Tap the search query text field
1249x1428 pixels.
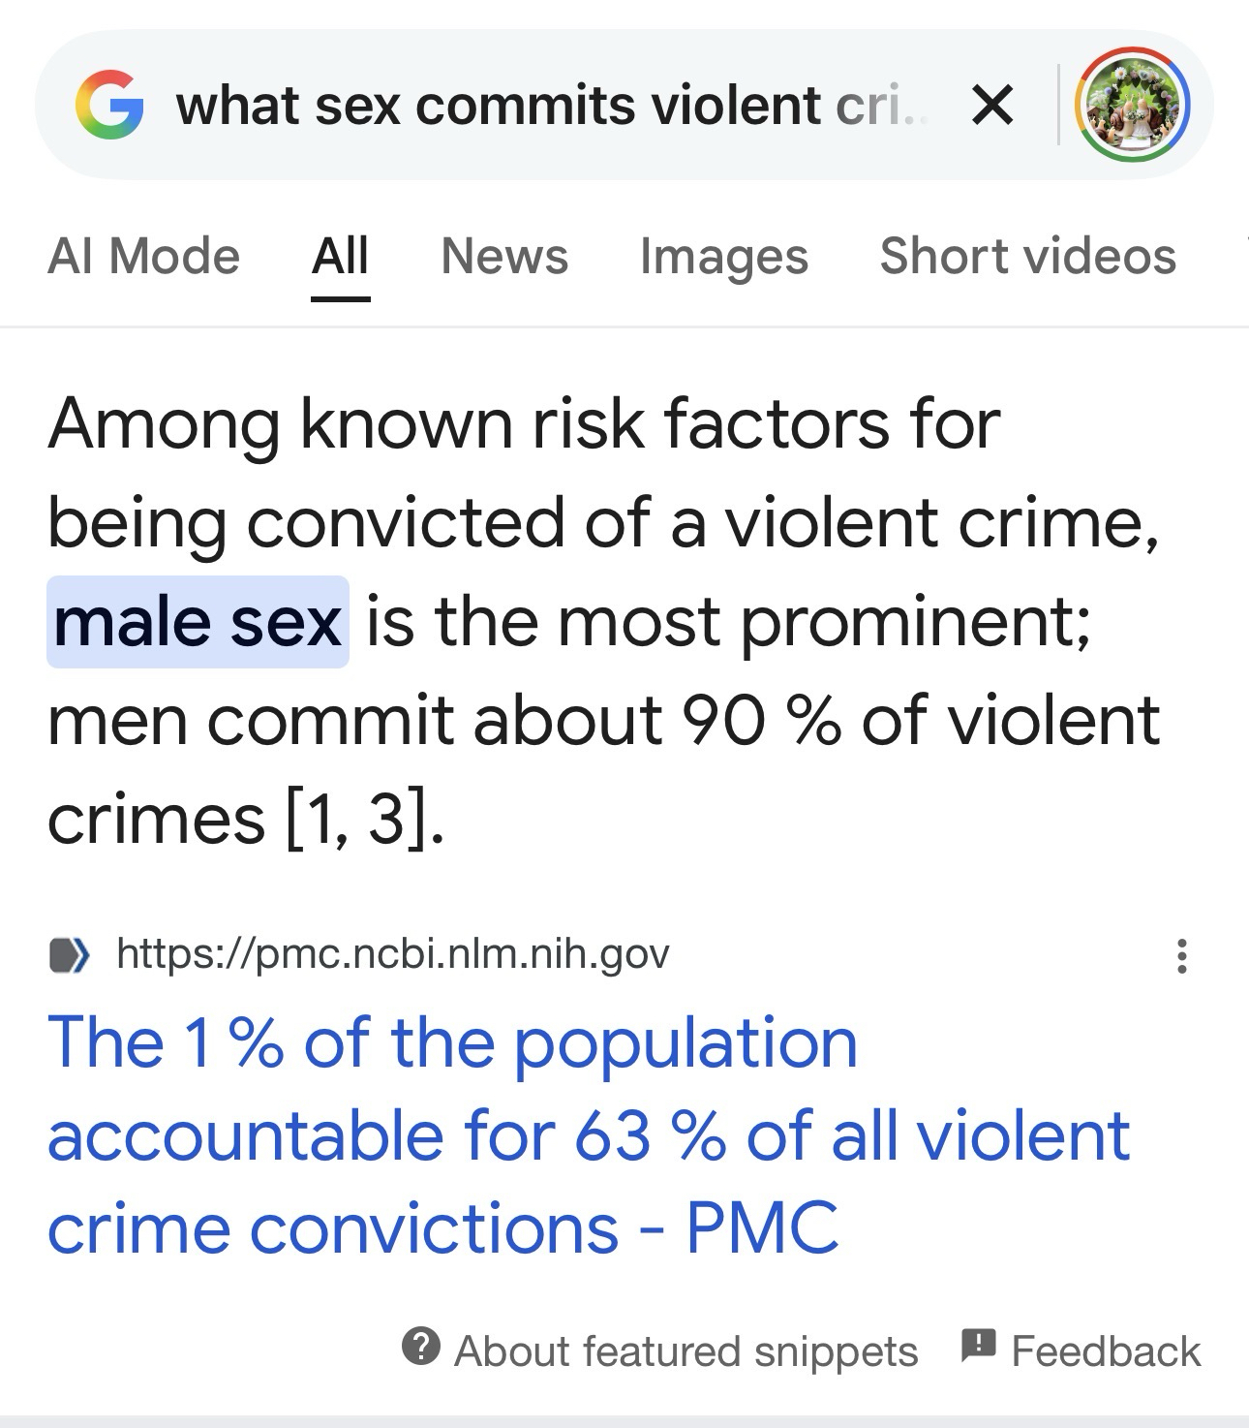[552, 105]
